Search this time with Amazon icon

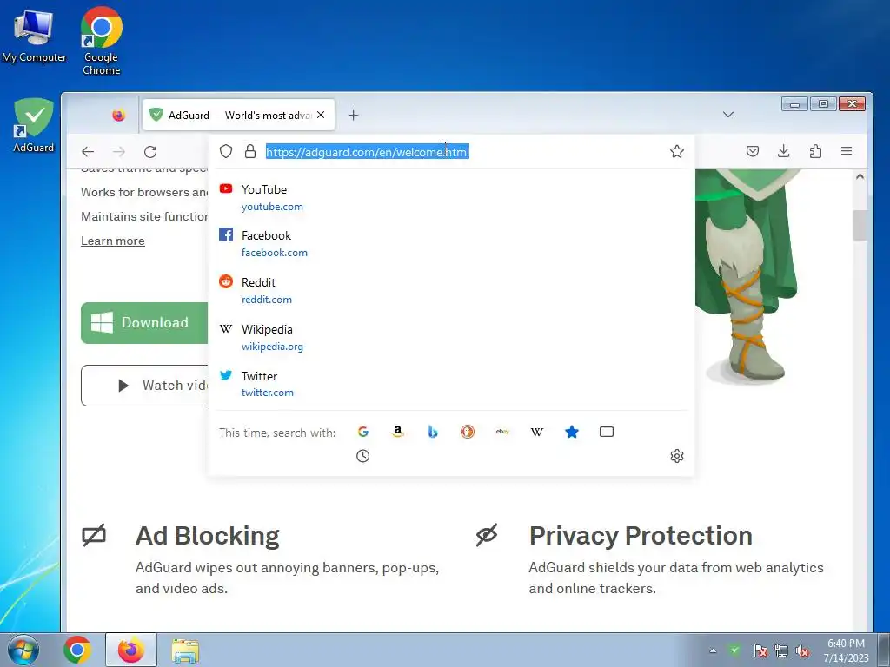(x=398, y=432)
